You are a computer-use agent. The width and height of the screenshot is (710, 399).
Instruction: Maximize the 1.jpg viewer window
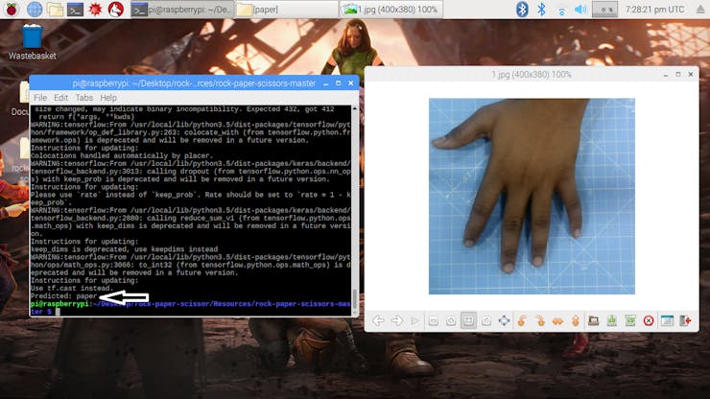(x=677, y=74)
